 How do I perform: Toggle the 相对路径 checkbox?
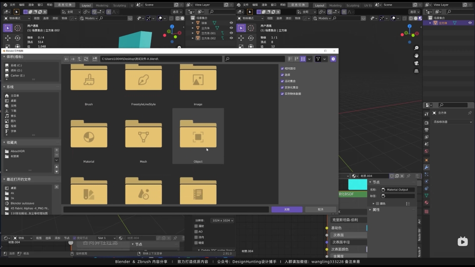click(282, 69)
